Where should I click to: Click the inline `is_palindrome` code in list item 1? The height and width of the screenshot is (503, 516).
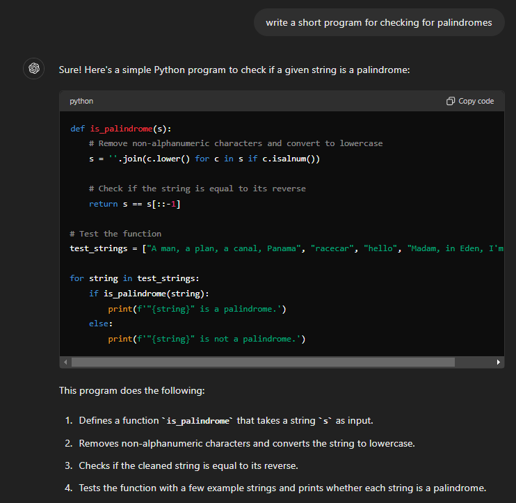(x=197, y=421)
